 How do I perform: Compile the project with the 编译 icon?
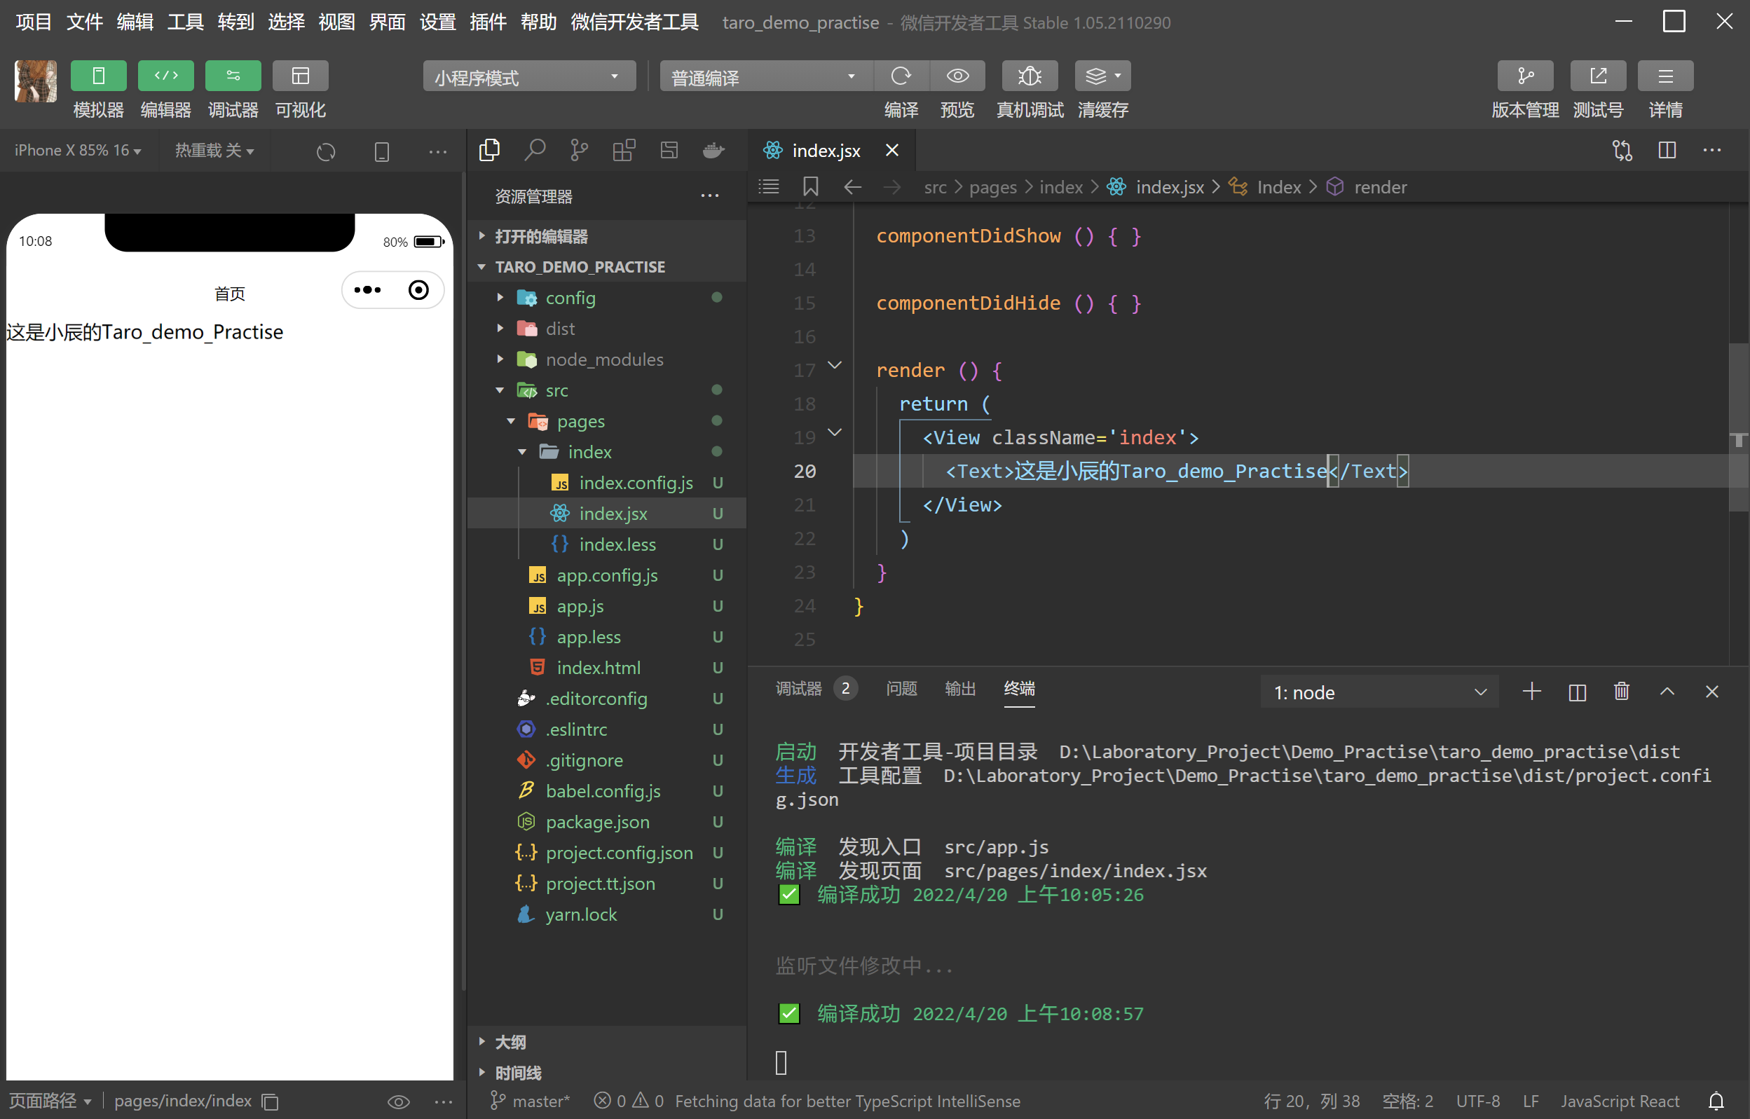coord(901,76)
